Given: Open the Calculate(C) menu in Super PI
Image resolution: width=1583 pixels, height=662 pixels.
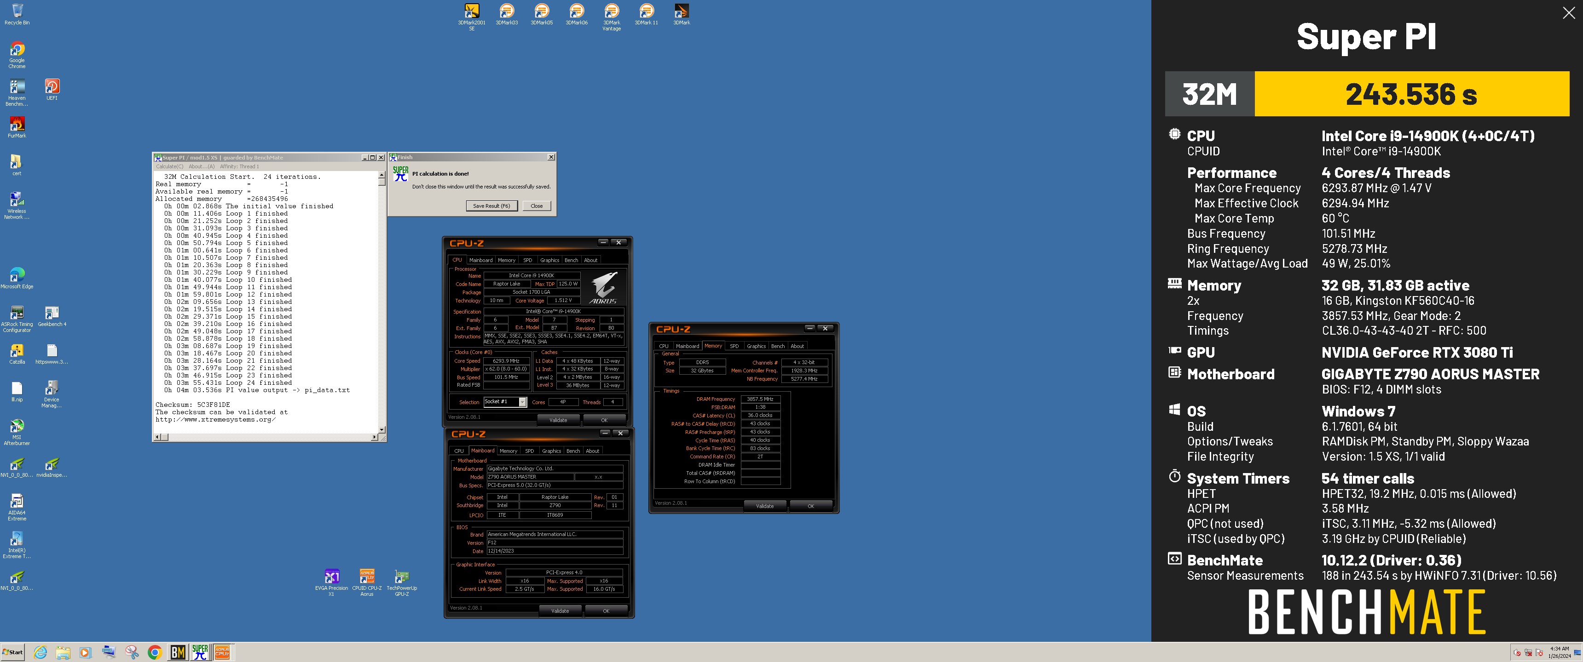Looking at the screenshot, I should 169,166.
